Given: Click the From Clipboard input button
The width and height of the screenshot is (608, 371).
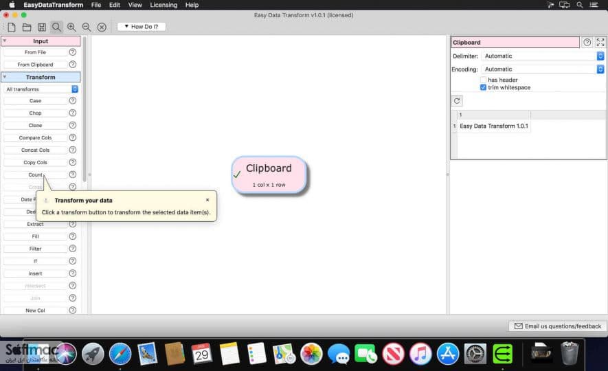Looking at the screenshot, I should 35,65.
